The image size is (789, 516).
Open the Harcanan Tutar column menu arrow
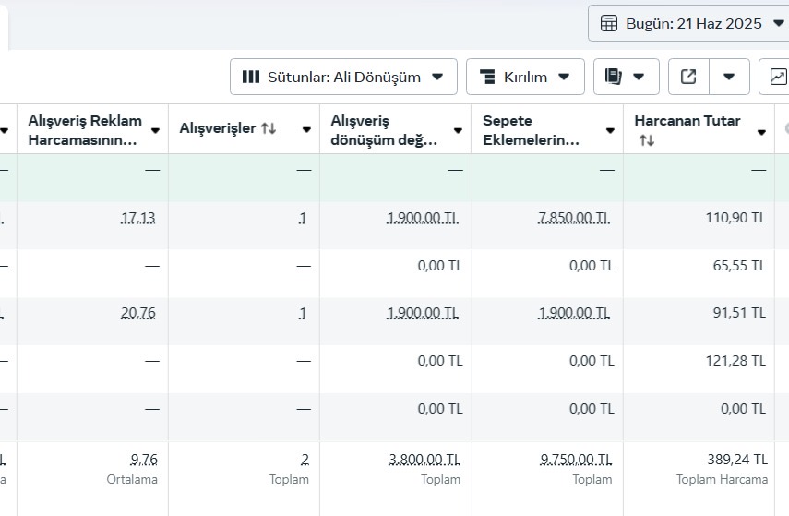[x=762, y=132]
